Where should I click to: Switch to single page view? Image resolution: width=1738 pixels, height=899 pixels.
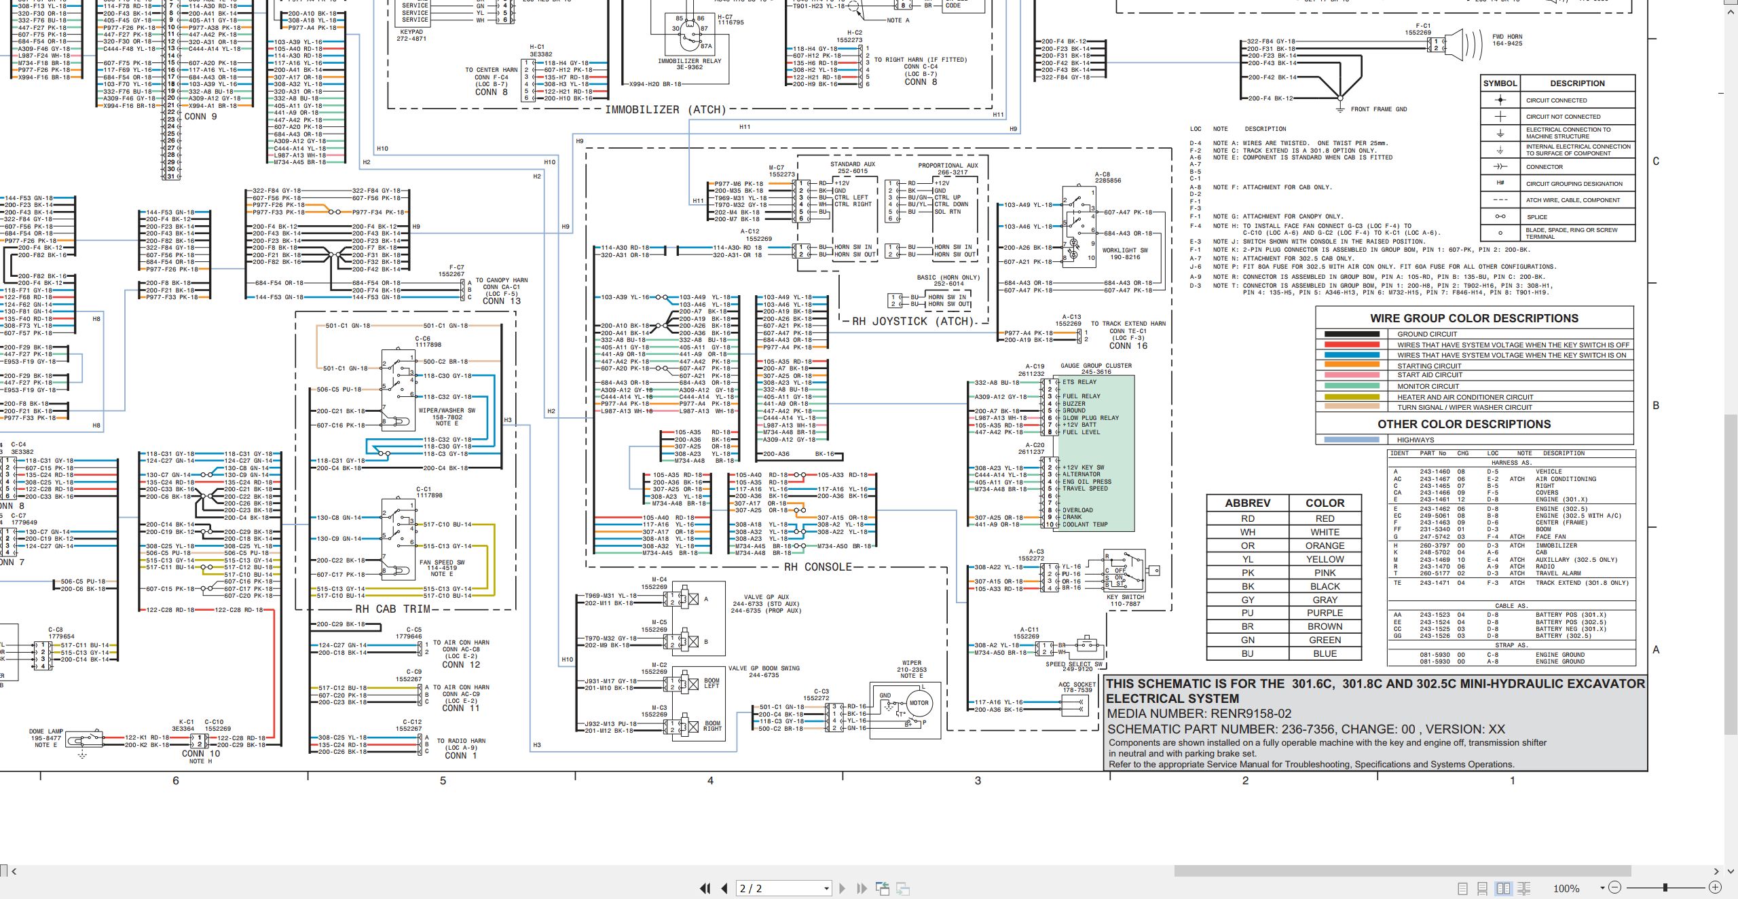tap(1462, 888)
